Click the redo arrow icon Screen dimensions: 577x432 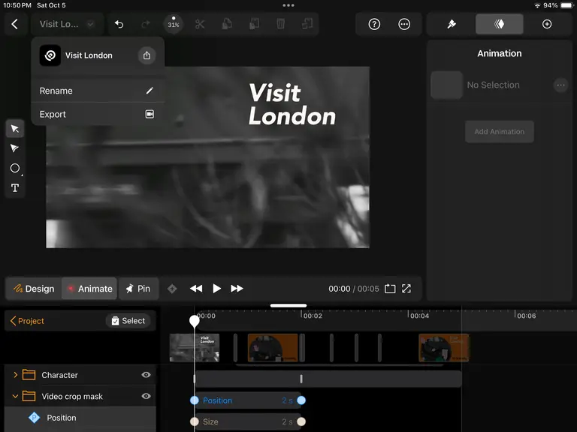point(146,24)
